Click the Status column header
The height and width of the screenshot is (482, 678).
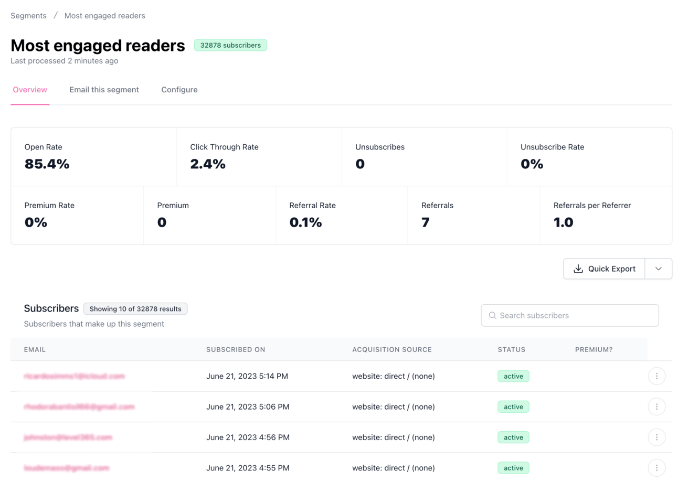click(x=512, y=349)
